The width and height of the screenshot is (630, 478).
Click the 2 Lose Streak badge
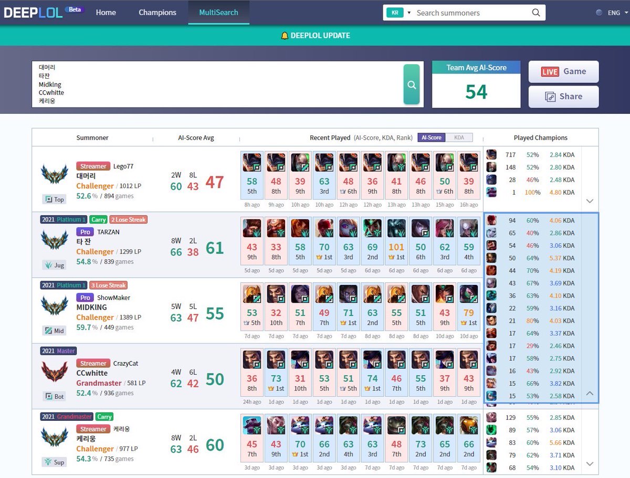tap(128, 219)
